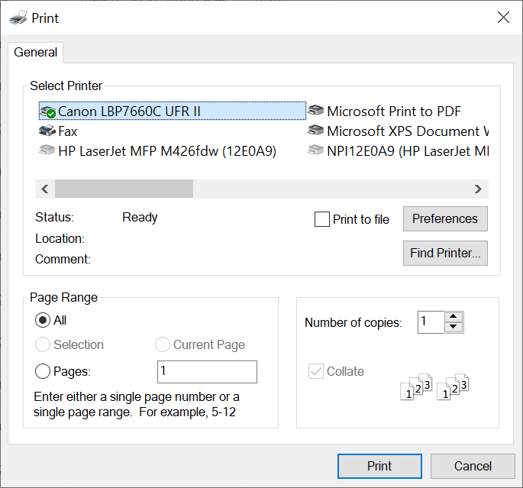Screen dimensions: 523x488
Task: Increase number of copies with up arrow
Action: tap(454, 317)
